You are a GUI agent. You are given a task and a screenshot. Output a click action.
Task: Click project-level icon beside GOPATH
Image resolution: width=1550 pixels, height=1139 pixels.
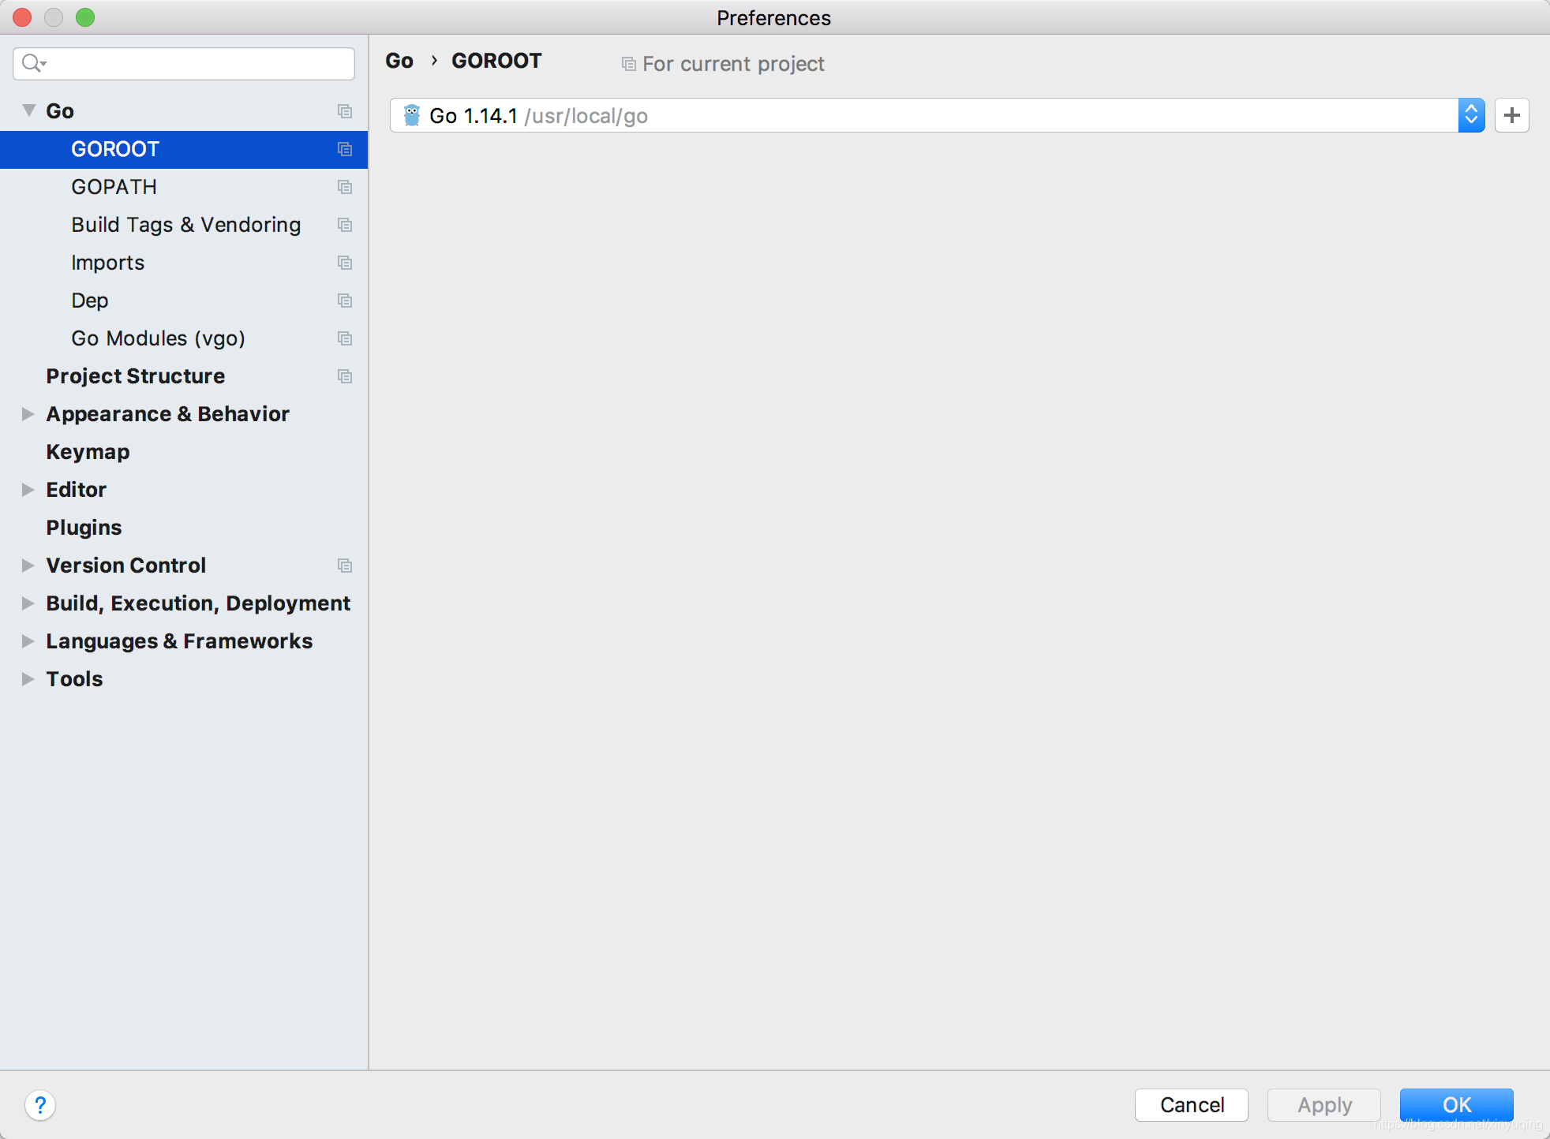[x=344, y=187]
